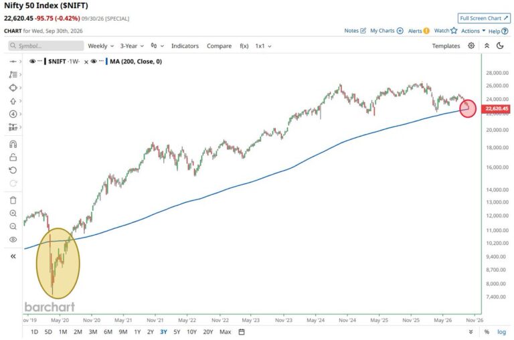Open options dots for MA indicator
Image resolution: width=514 pixels, height=340 pixels.
101,62
